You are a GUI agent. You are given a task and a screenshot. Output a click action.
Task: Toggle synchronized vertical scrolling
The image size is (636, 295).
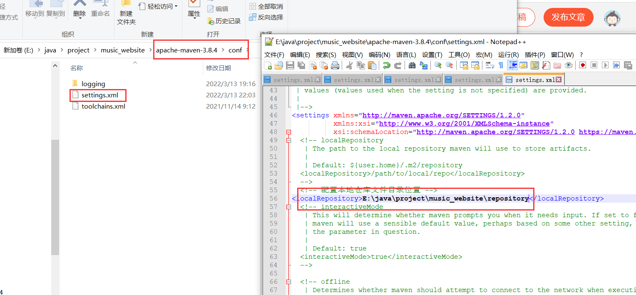(x=464, y=65)
